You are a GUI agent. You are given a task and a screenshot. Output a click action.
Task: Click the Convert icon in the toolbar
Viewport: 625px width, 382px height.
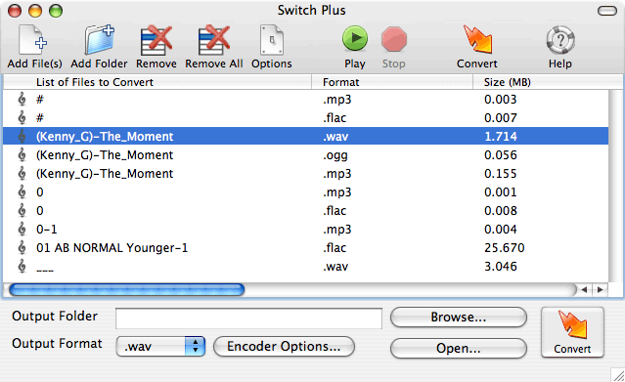(x=477, y=40)
